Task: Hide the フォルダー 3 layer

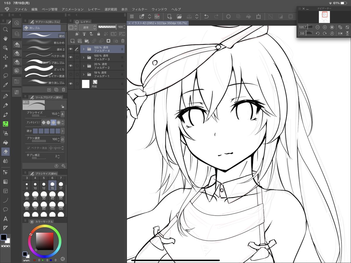Action: tap(70, 58)
